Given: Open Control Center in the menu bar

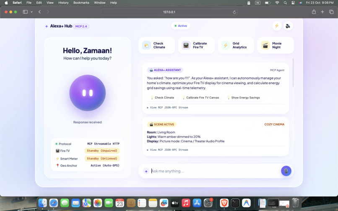Looking at the screenshot, I should 293,3.
